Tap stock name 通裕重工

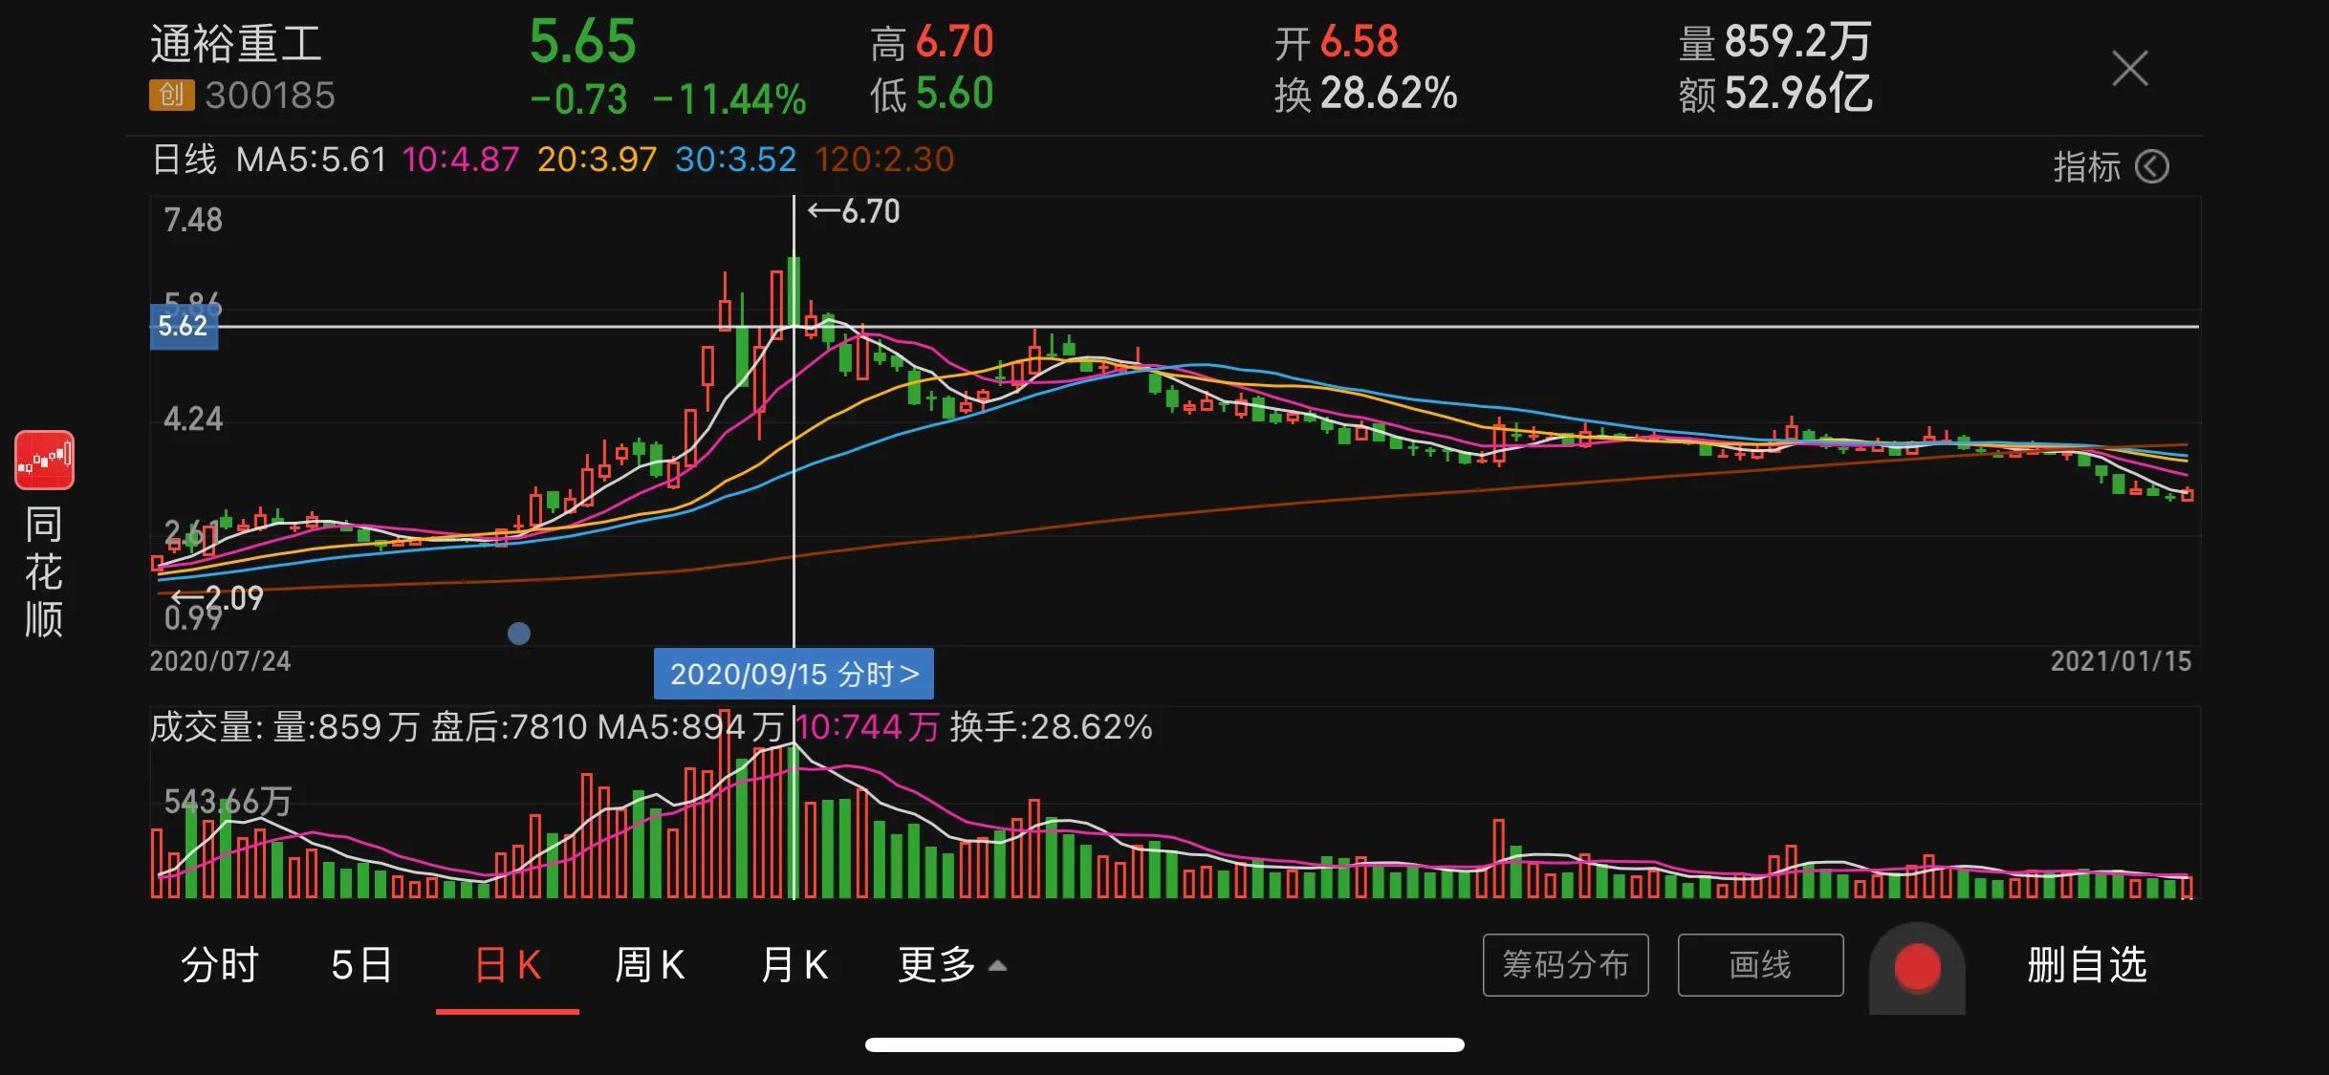coord(235,45)
